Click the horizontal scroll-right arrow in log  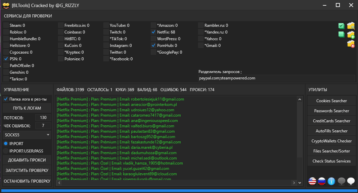294,183
